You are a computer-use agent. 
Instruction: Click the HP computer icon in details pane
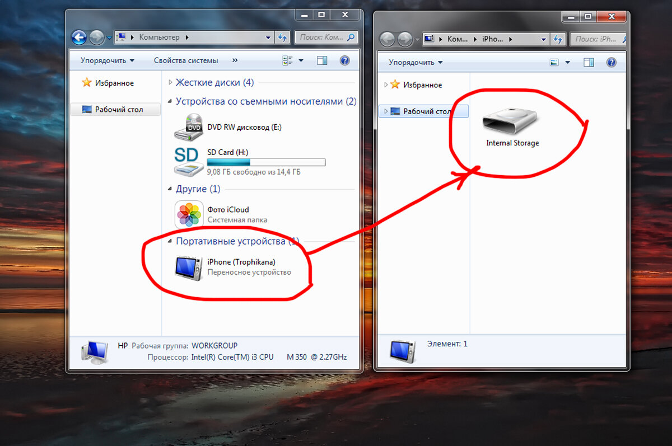(x=95, y=351)
